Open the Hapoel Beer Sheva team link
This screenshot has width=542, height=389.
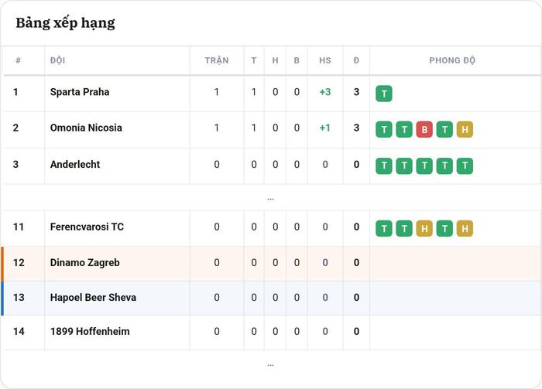[93, 297]
